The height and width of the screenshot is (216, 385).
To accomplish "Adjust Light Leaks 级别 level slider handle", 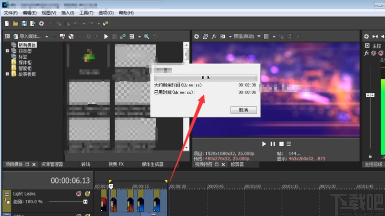I will pyautogui.click(x=85, y=202).
